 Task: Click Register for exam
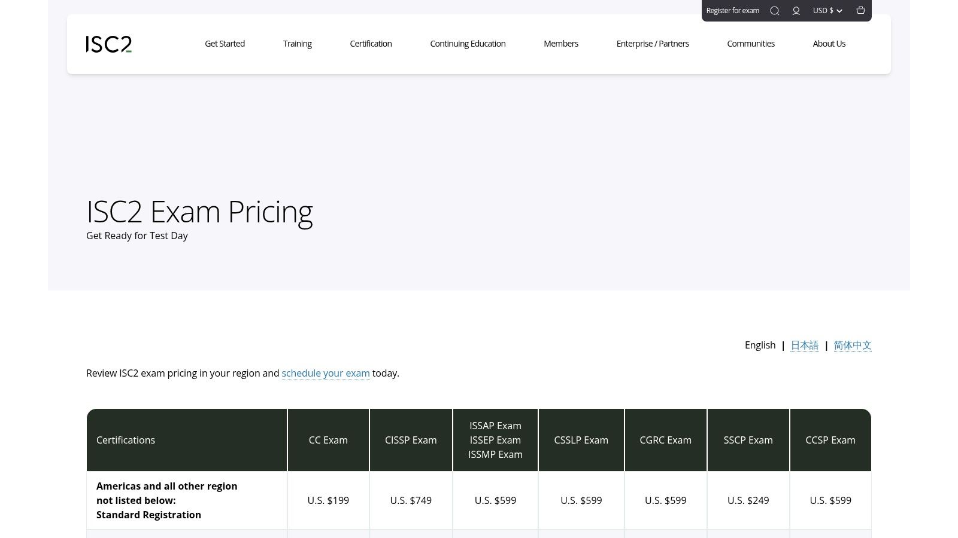[x=732, y=11]
